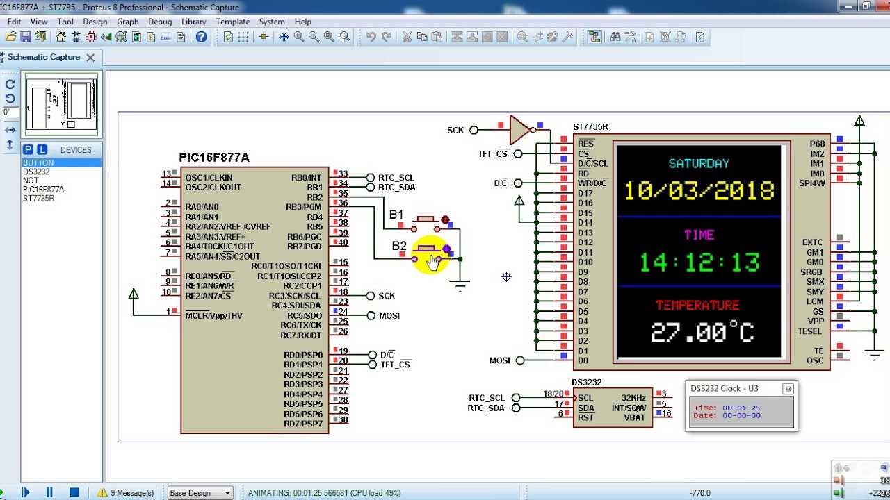890x500 pixels.
Task: Click the Copy to clipboard icon
Action: point(422,37)
